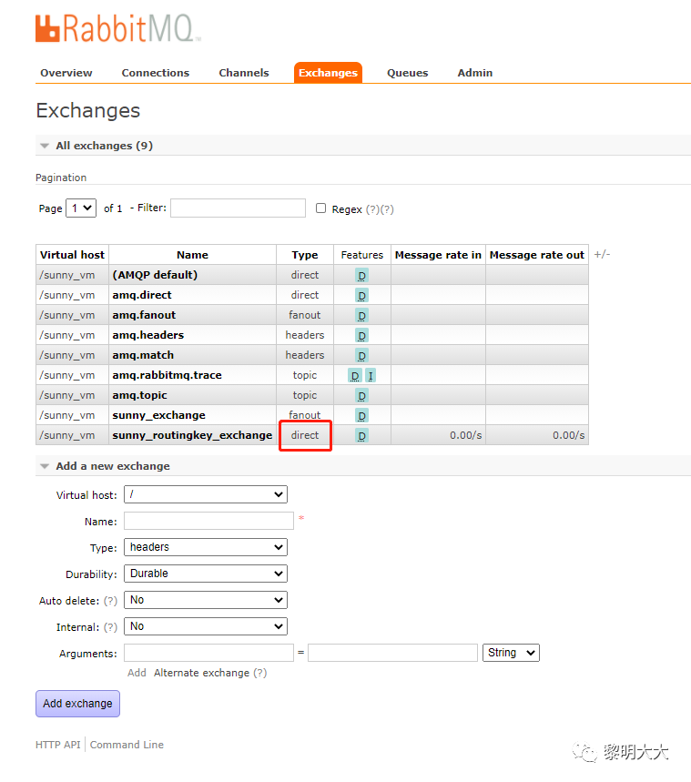691x782 pixels.
Task: Focus the Arguments value input field
Action: [392, 653]
